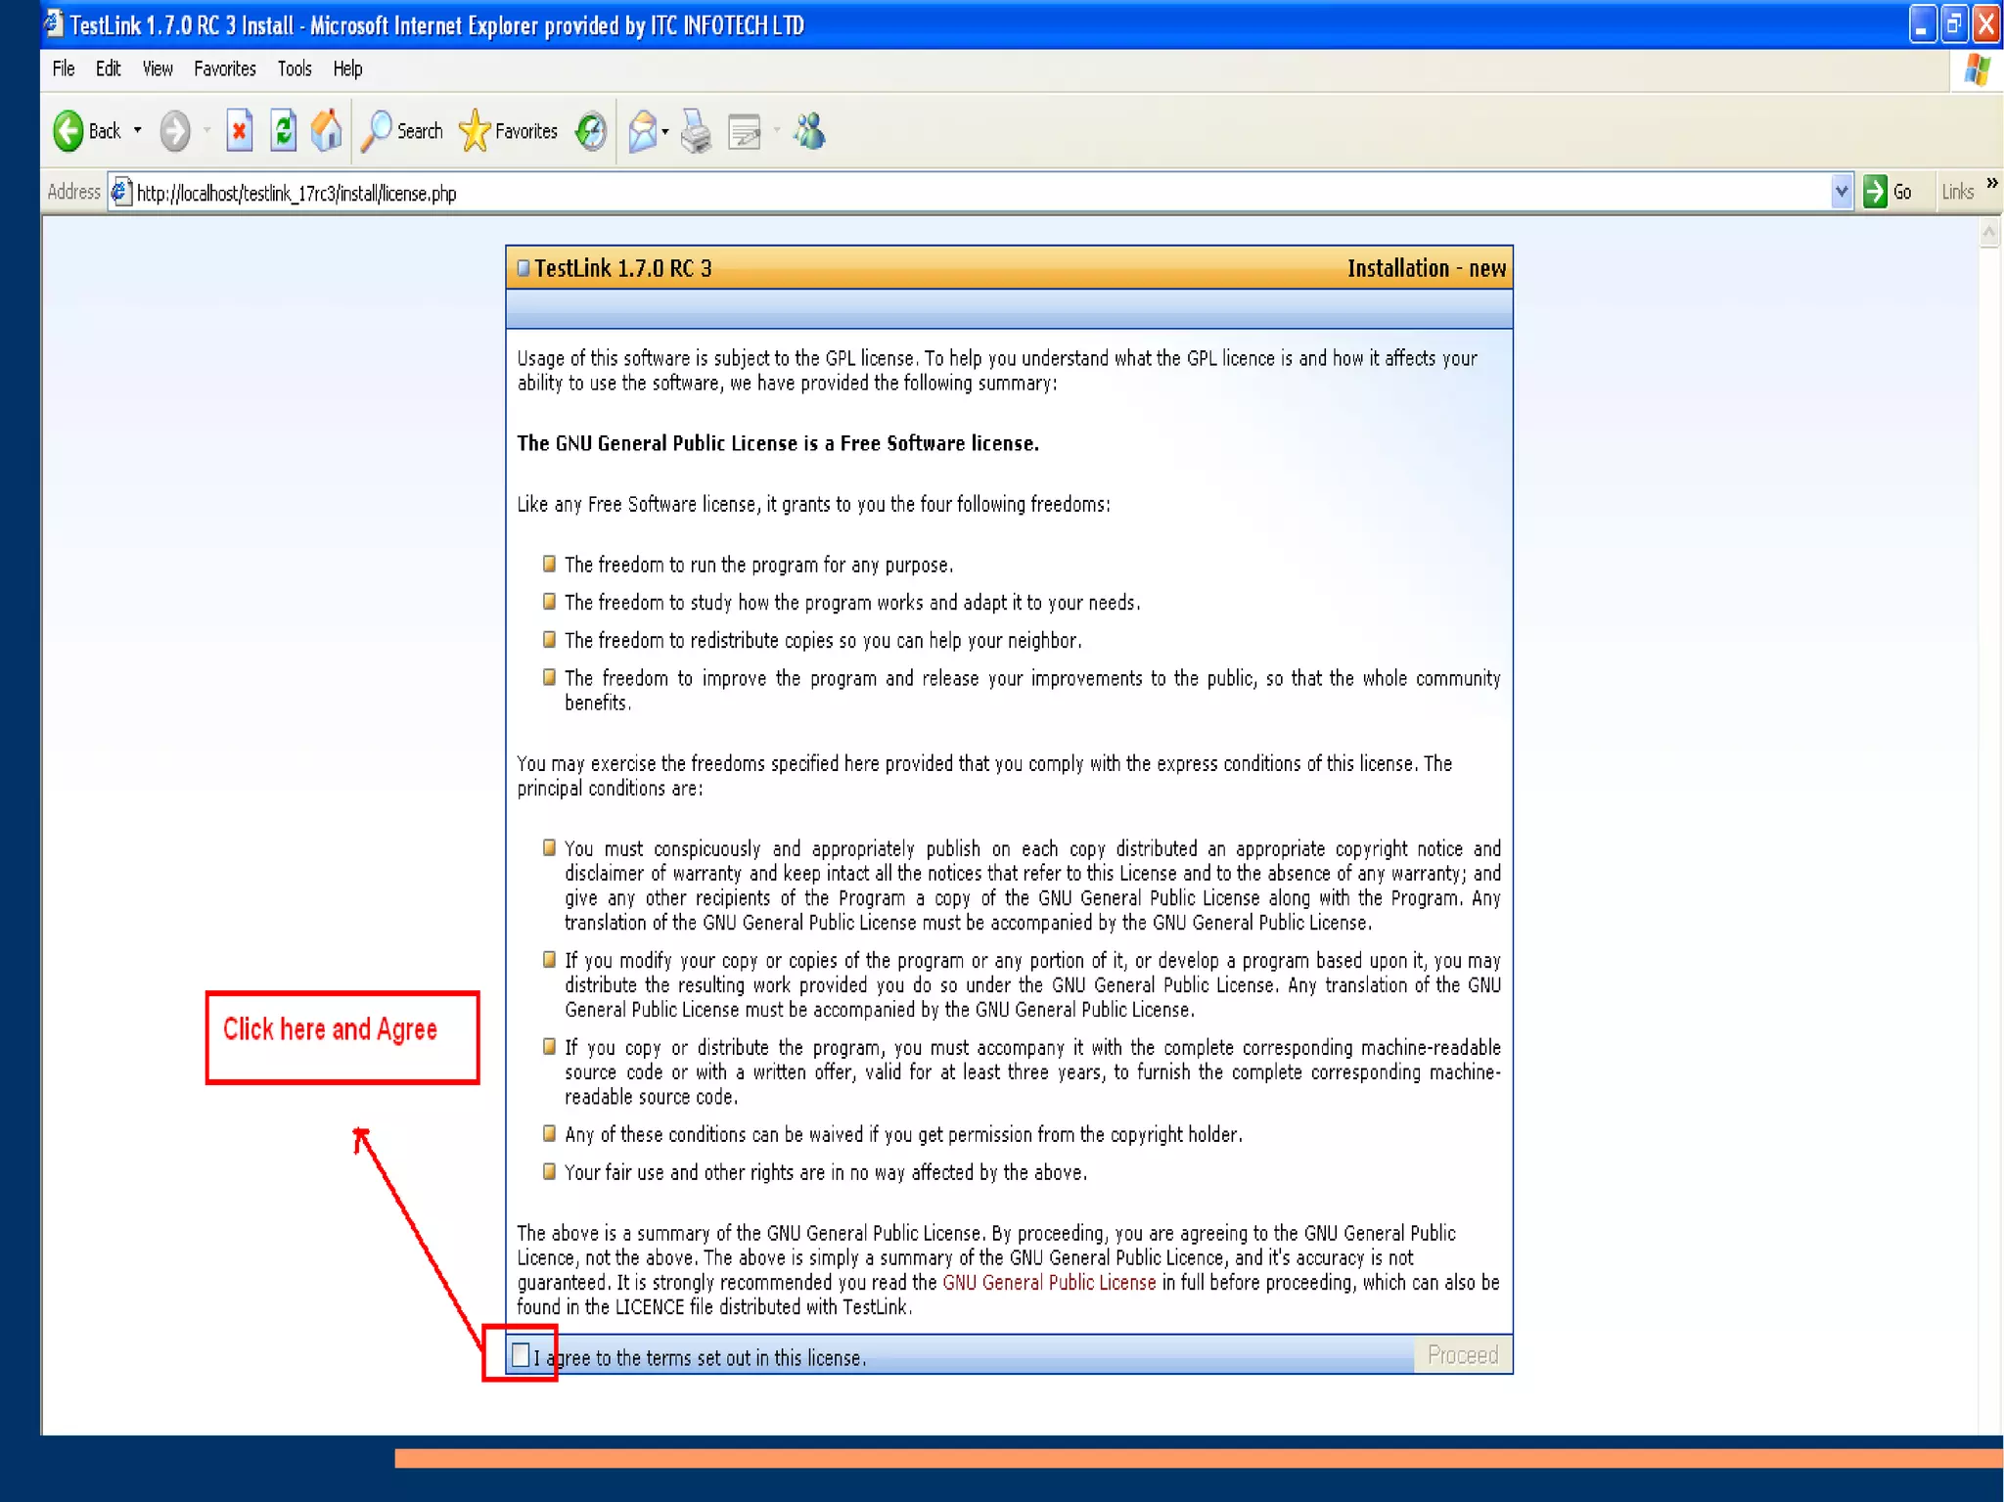Click the Address label
This screenshot has height=1502, width=2004.
(74, 192)
